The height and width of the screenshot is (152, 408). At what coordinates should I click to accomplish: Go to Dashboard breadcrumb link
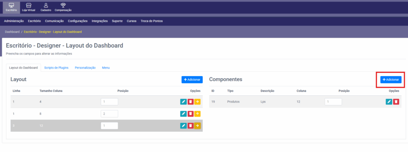click(12, 32)
